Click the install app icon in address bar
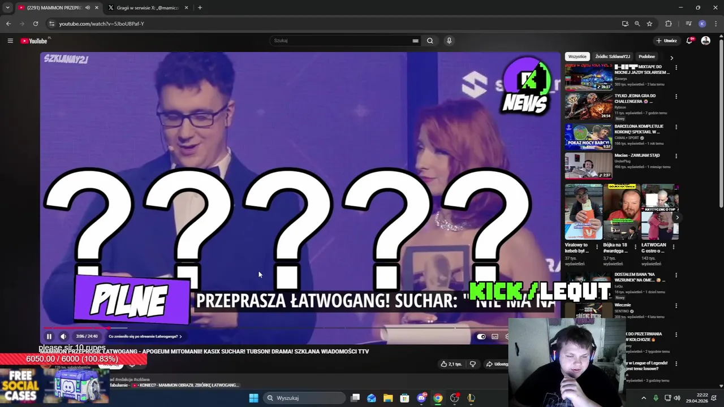This screenshot has height=407, width=724. [625, 24]
